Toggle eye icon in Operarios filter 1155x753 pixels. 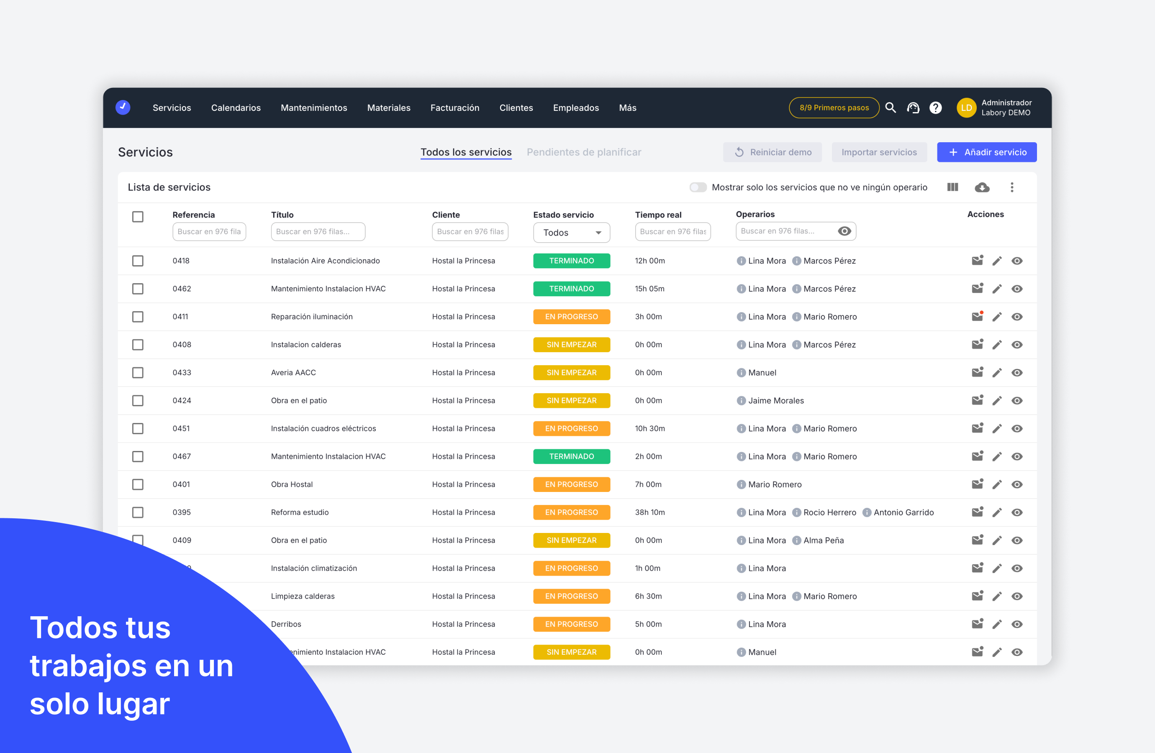[x=844, y=231]
